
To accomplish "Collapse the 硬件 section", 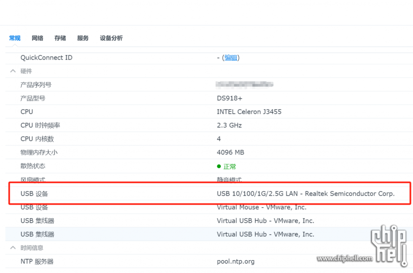I will point(13,71).
